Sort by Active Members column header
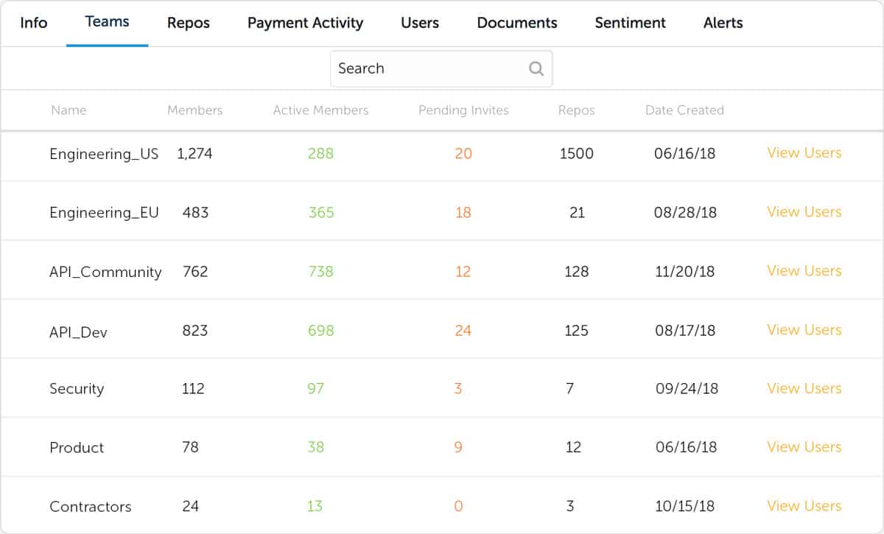 (320, 110)
